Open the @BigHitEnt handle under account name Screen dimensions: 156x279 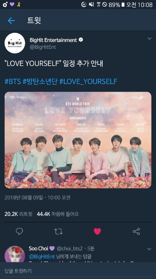43,47
